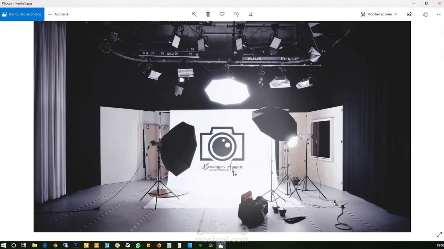The height and width of the screenshot is (249, 444).
Task: Click the taskbar clock showing 19:00
Action: tap(440, 246)
